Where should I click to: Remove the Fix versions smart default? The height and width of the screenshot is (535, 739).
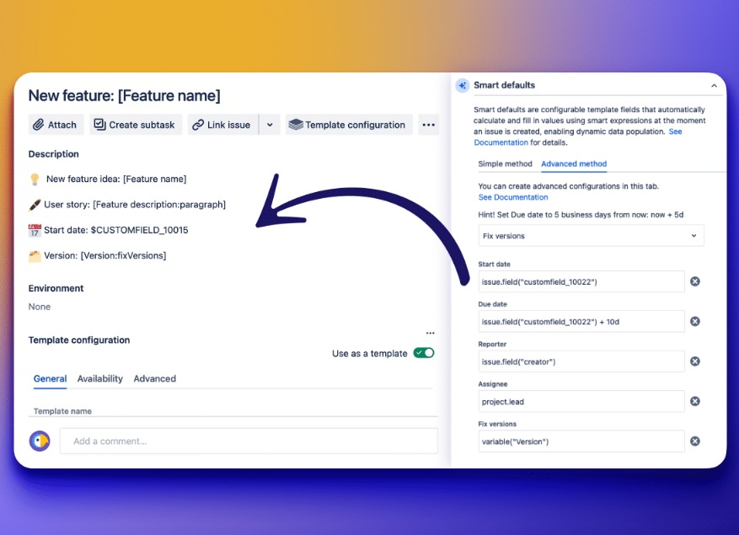pyautogui.click(x=695, y=441)
